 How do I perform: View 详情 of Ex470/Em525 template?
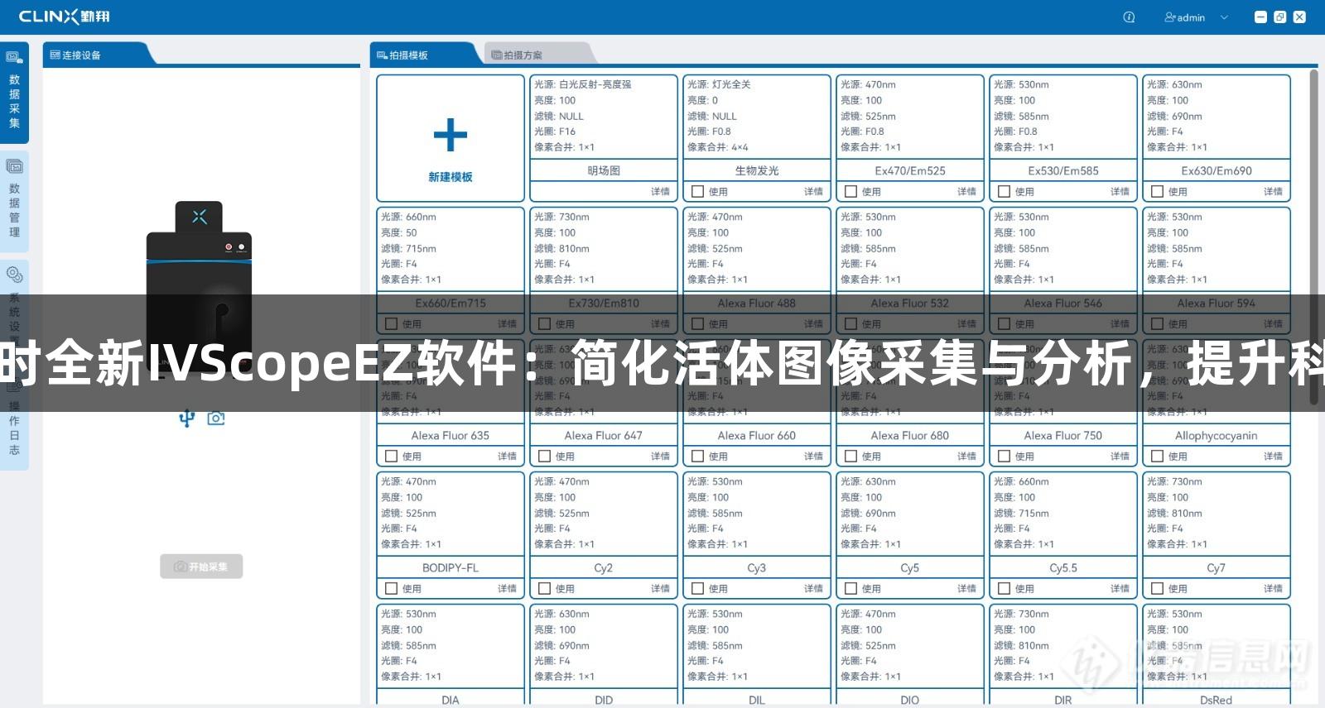click(x=966, y=191)
